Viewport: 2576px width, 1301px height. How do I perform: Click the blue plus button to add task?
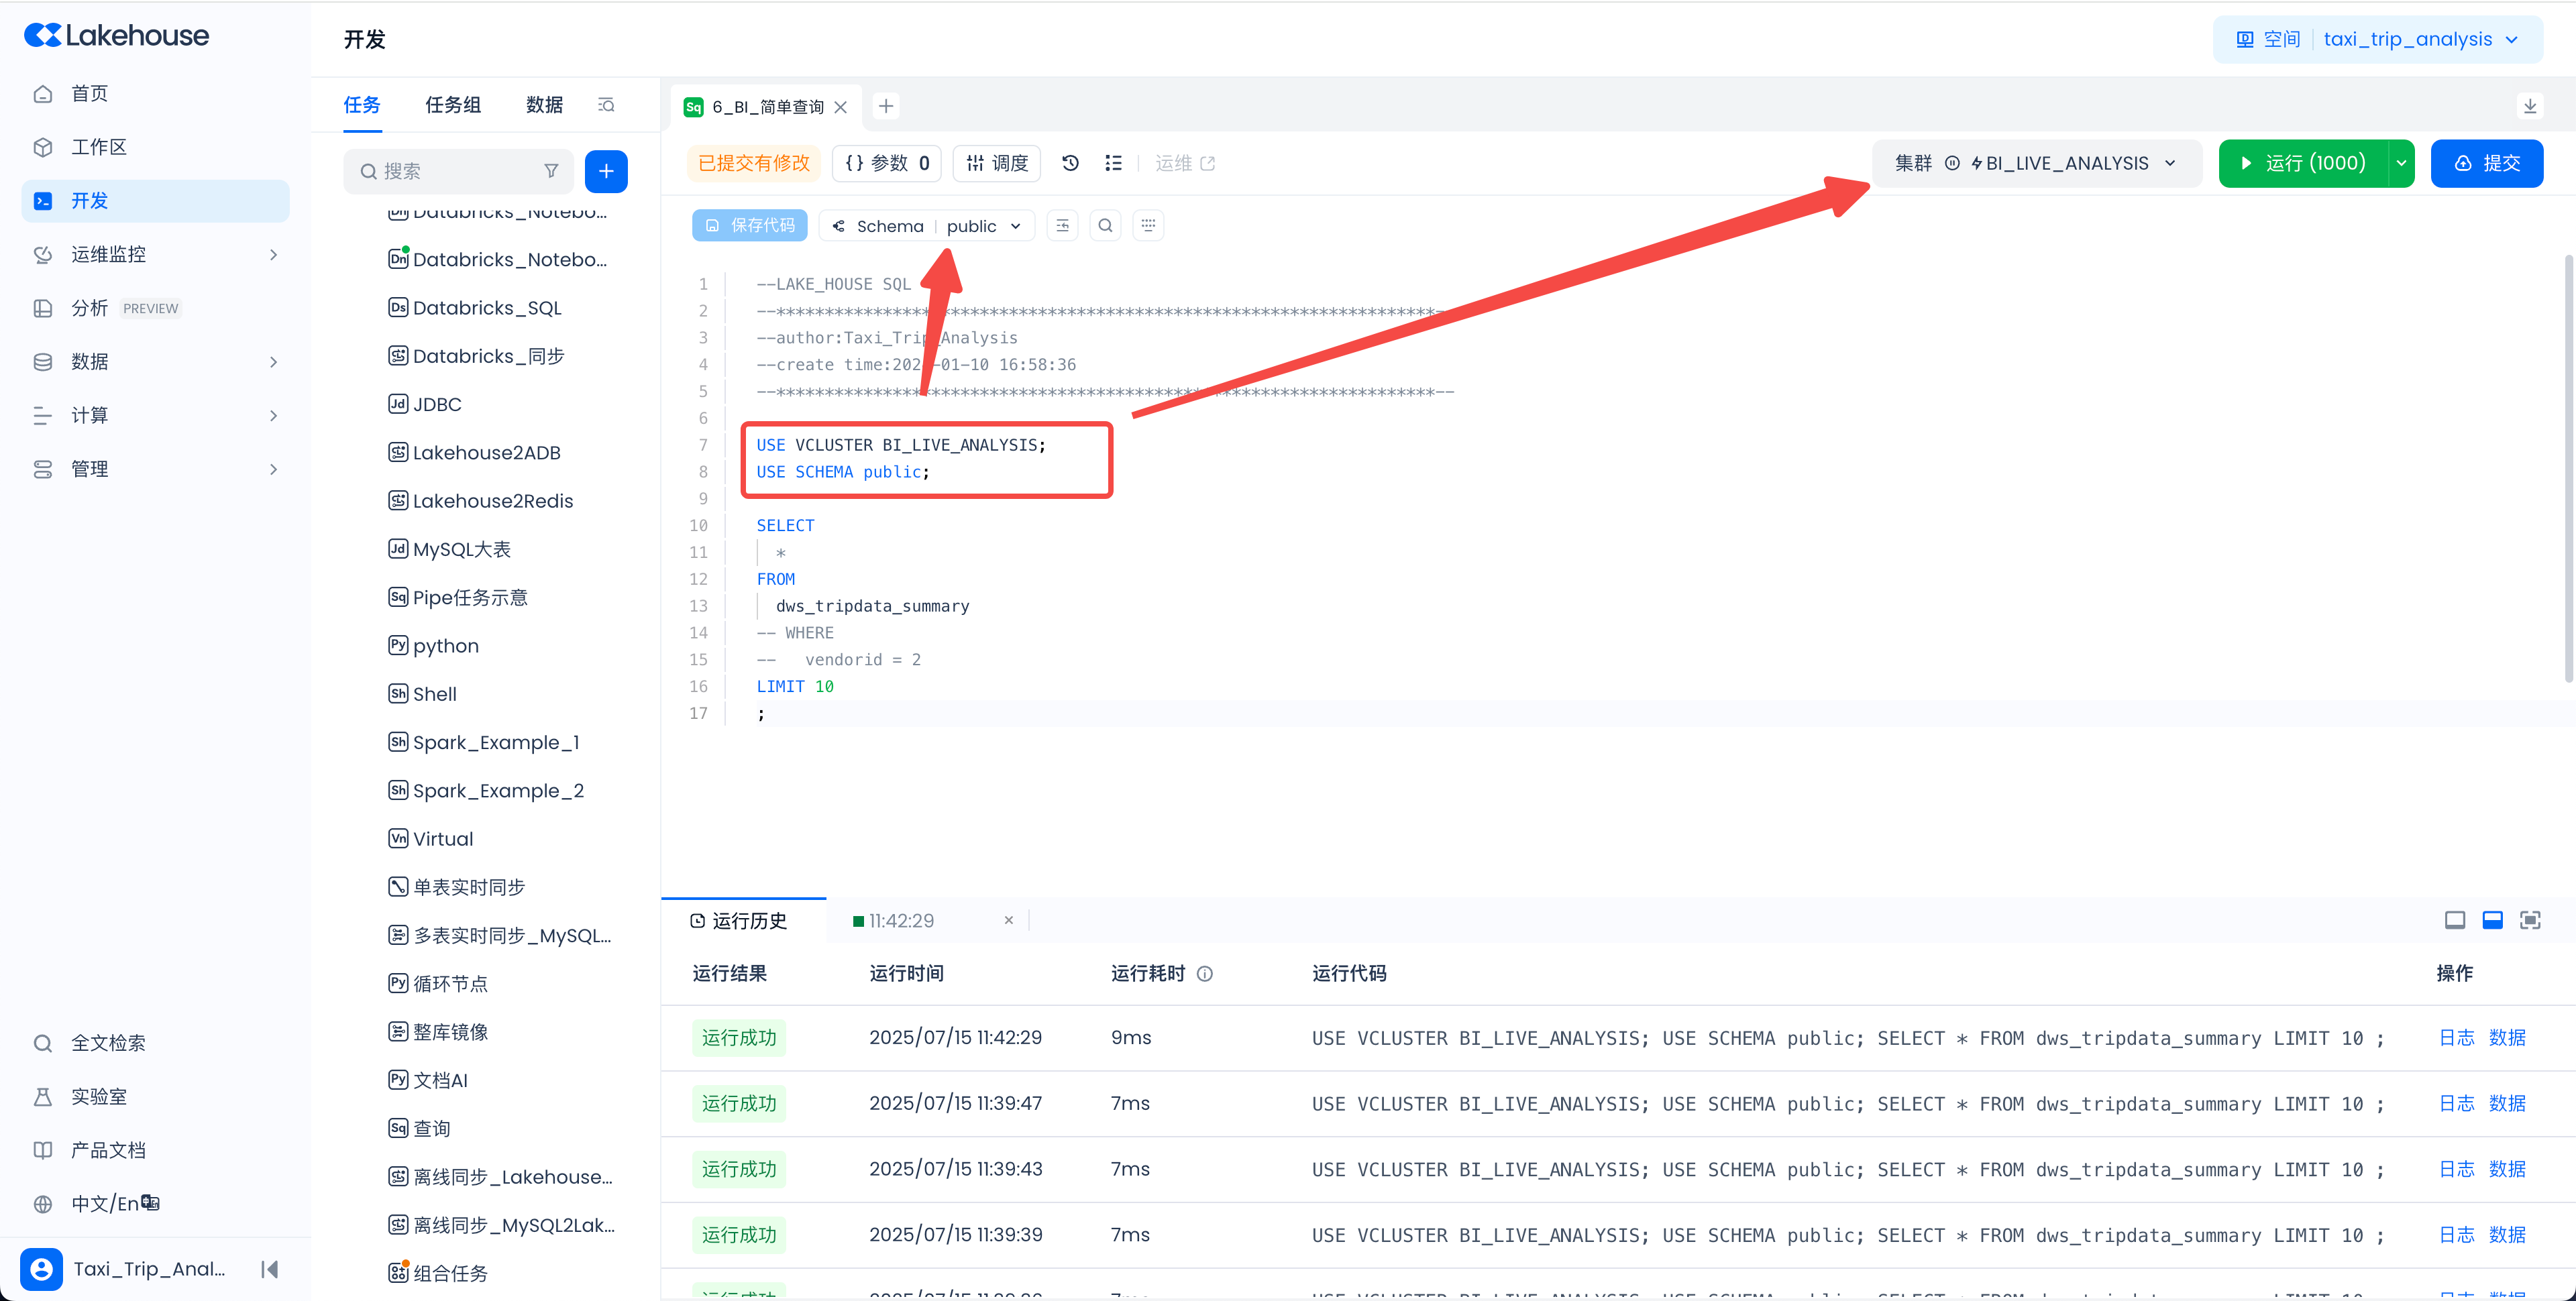606,171
